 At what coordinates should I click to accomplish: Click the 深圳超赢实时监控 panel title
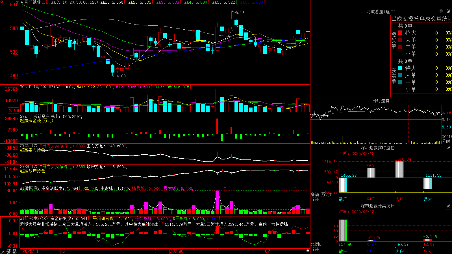377,148
